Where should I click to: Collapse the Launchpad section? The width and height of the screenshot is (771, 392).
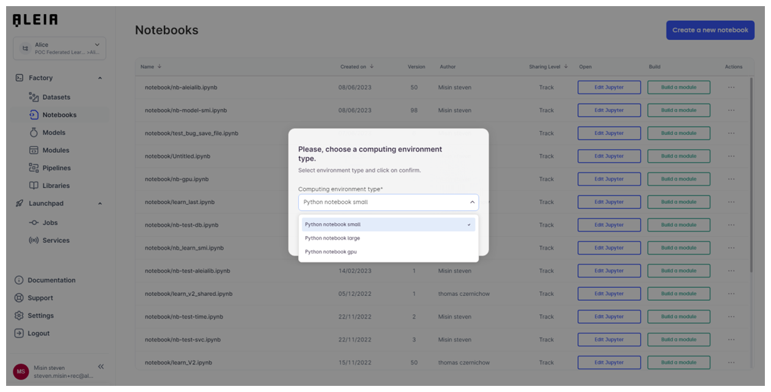[x=100, y=204]
